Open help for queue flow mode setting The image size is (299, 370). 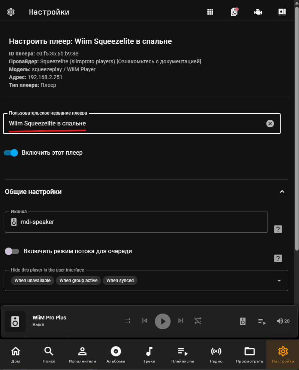pos(278,258)
